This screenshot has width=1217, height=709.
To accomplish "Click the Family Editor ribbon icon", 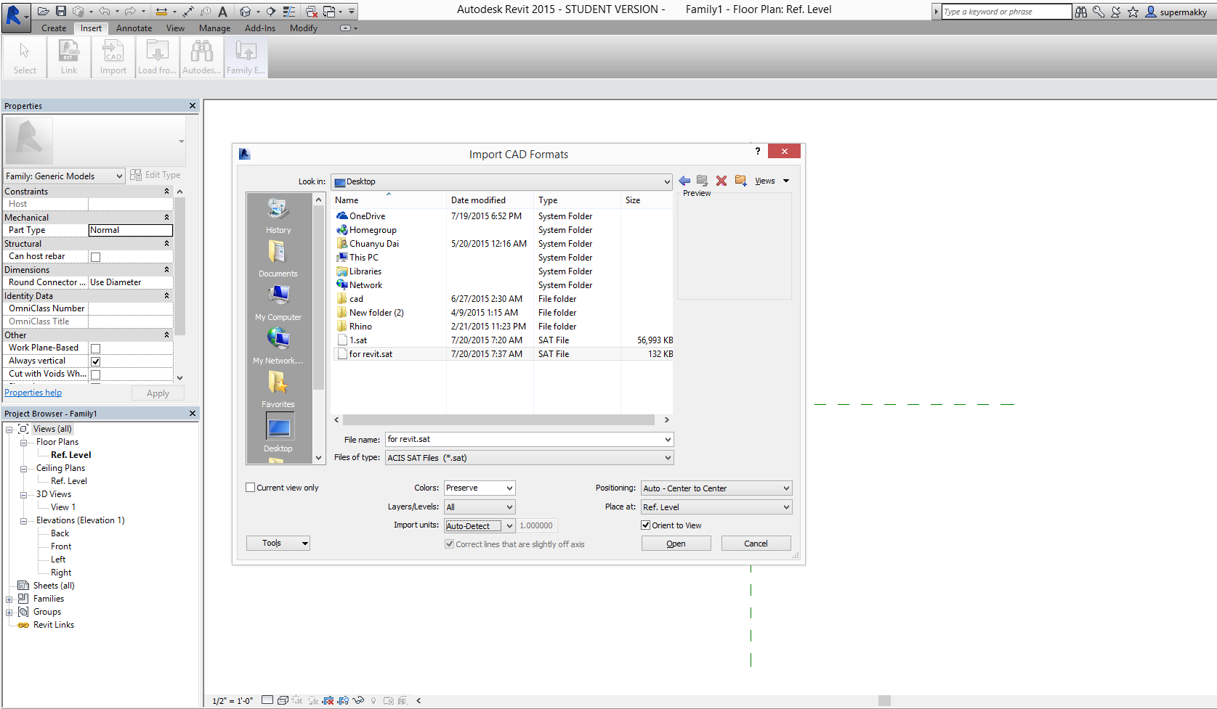I will 246,57.
